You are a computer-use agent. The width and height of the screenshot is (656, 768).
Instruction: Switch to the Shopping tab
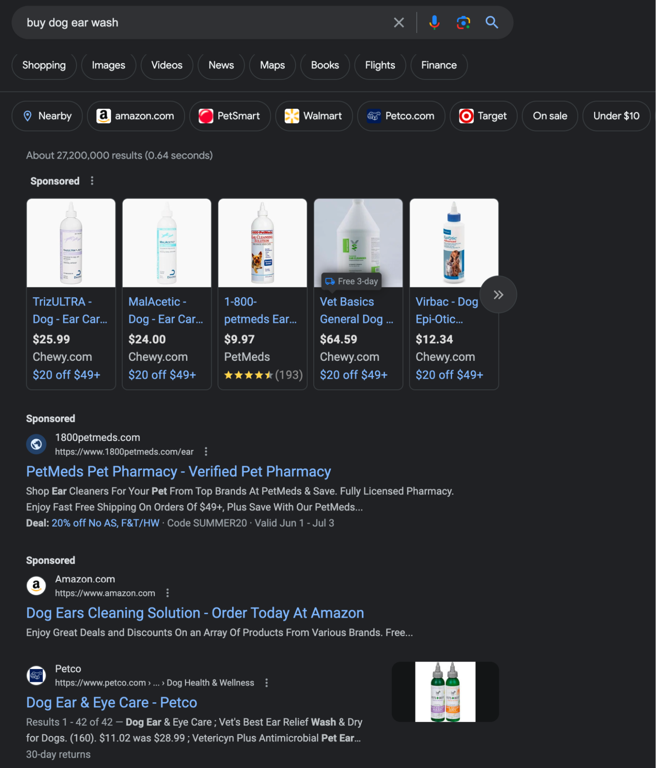coord(44,65)
